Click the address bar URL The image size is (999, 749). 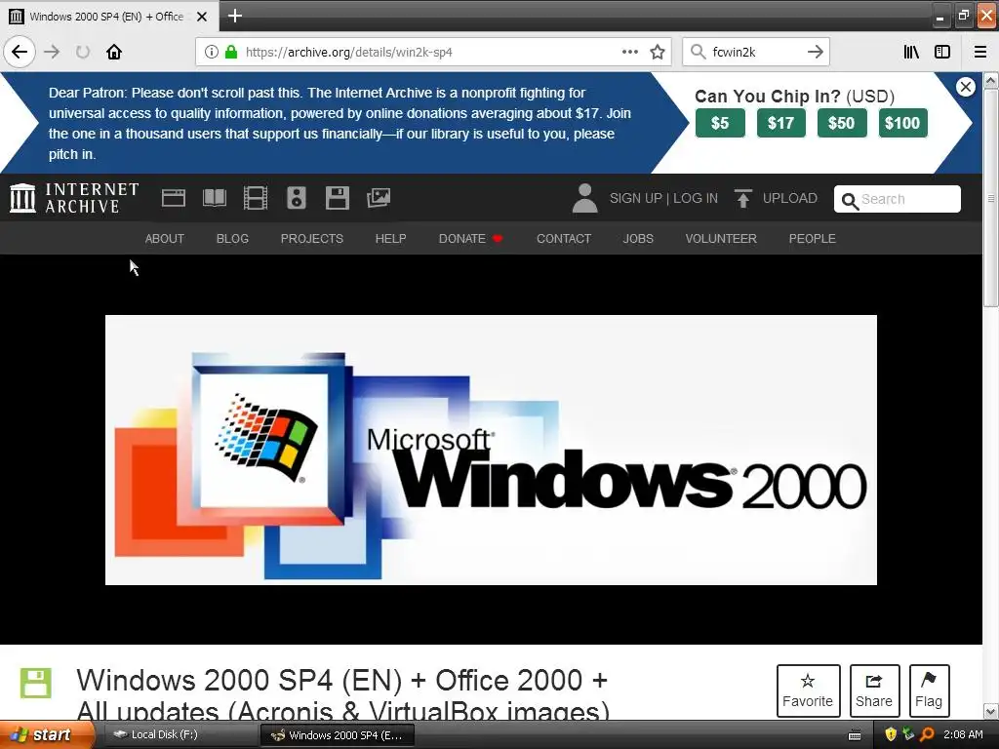coord(349,52)
